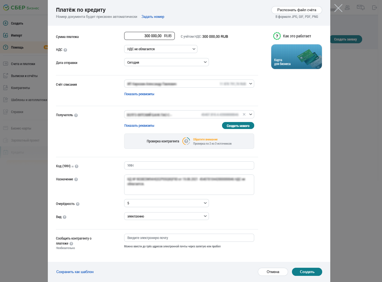Open the Вид dropdown set to электронно
The width and height of the screenshot is (382, 282).
(166, 216)
